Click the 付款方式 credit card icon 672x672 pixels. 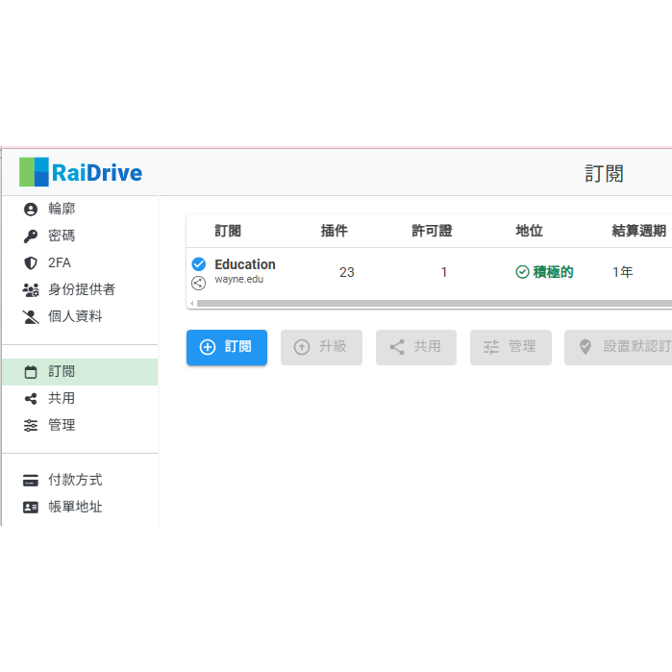[31, 481]
